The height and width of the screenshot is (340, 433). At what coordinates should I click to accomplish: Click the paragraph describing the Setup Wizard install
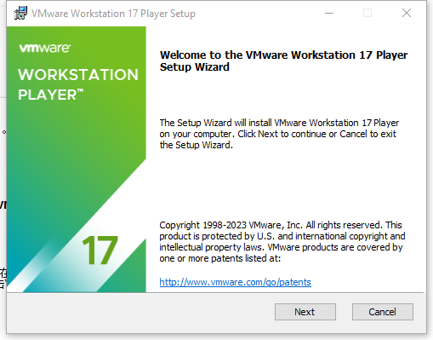[x=279, y=134]
